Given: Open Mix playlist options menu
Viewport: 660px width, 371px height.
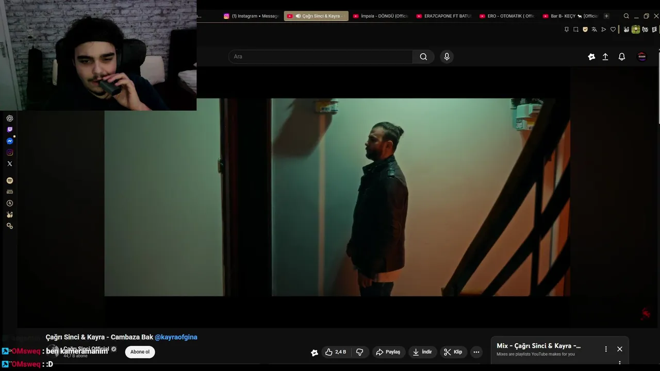Looking at the screenshot, I should (x=606, y=349).
